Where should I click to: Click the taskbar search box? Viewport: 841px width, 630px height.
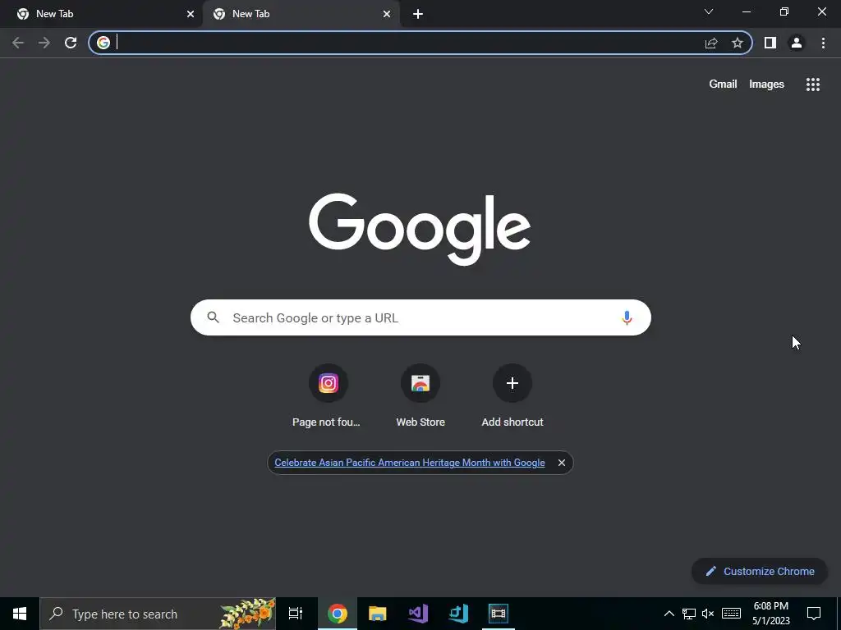coord(158,614)
